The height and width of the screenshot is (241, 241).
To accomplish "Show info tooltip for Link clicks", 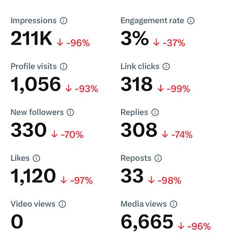I will [166, 66].
